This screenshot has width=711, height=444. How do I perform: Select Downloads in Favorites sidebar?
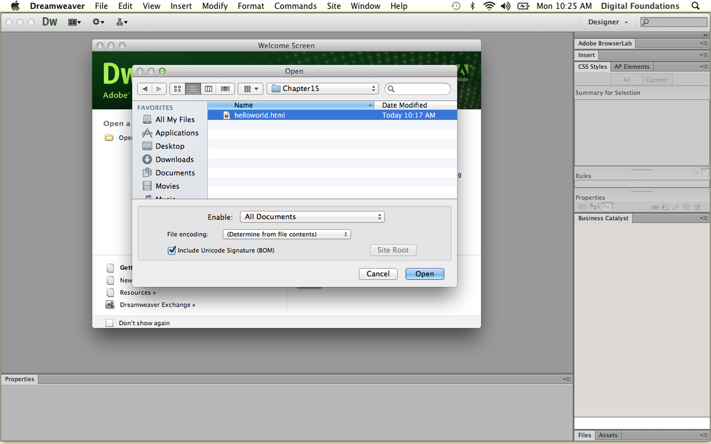(174, 159)
